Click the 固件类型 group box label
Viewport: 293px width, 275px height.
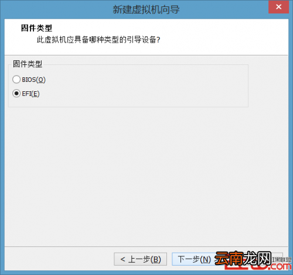(x=28, y=64)
